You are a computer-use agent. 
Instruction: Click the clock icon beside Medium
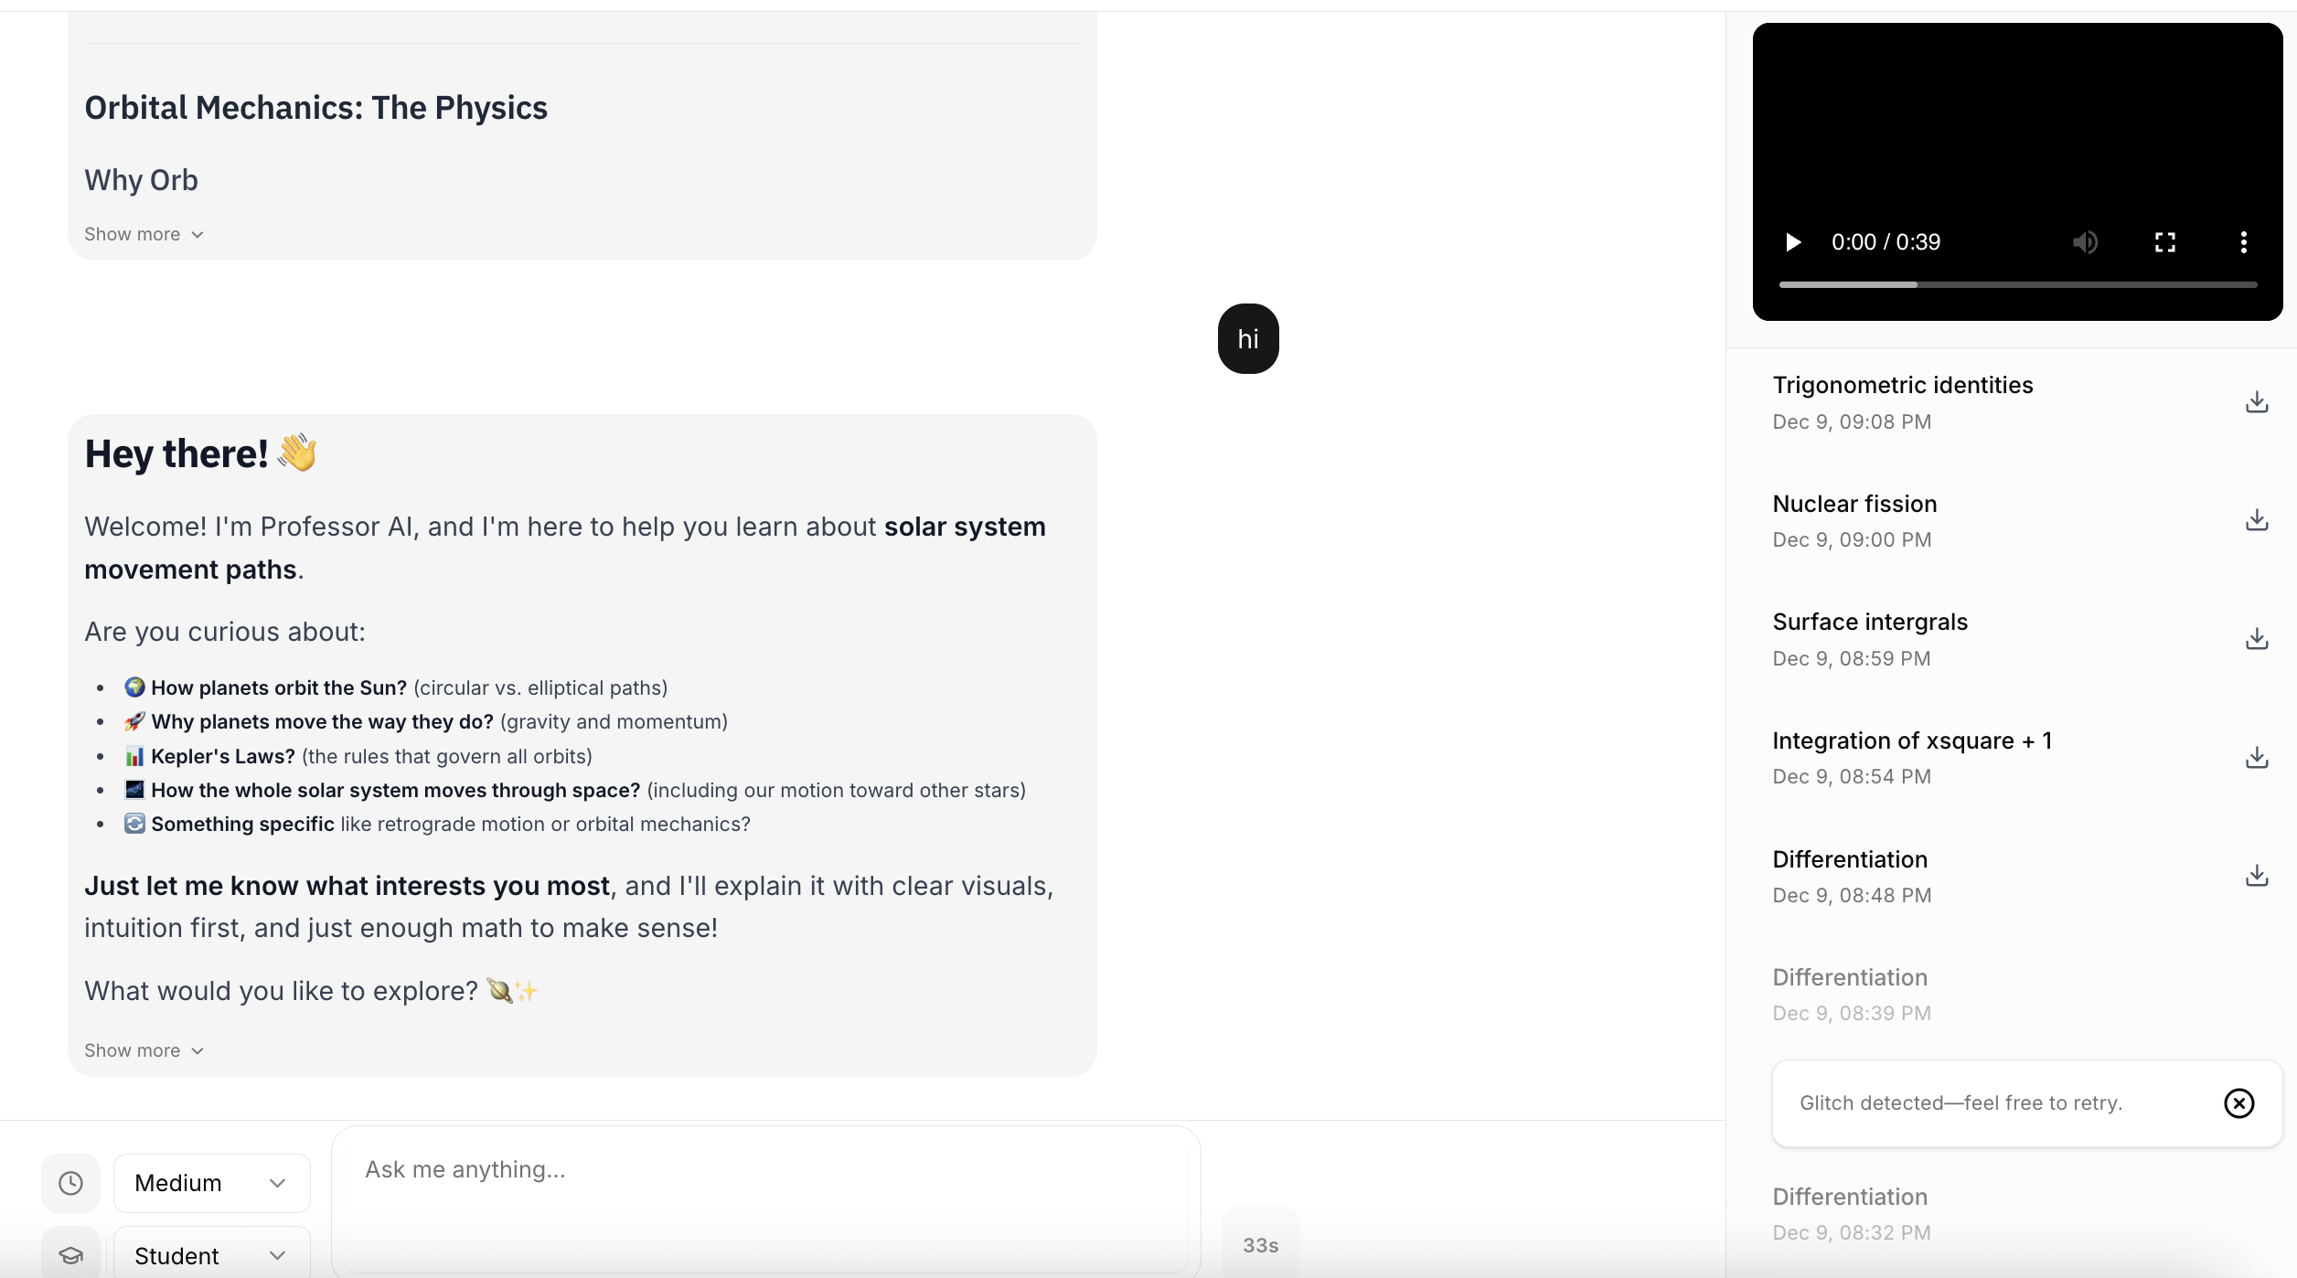[x=70, y=1183]
